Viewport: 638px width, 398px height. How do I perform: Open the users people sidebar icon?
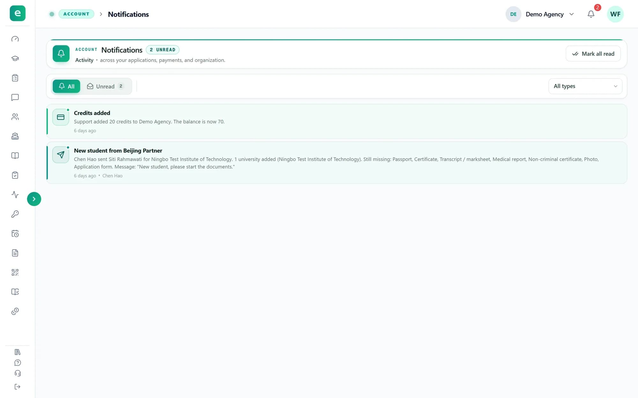[x=15, y=117]
